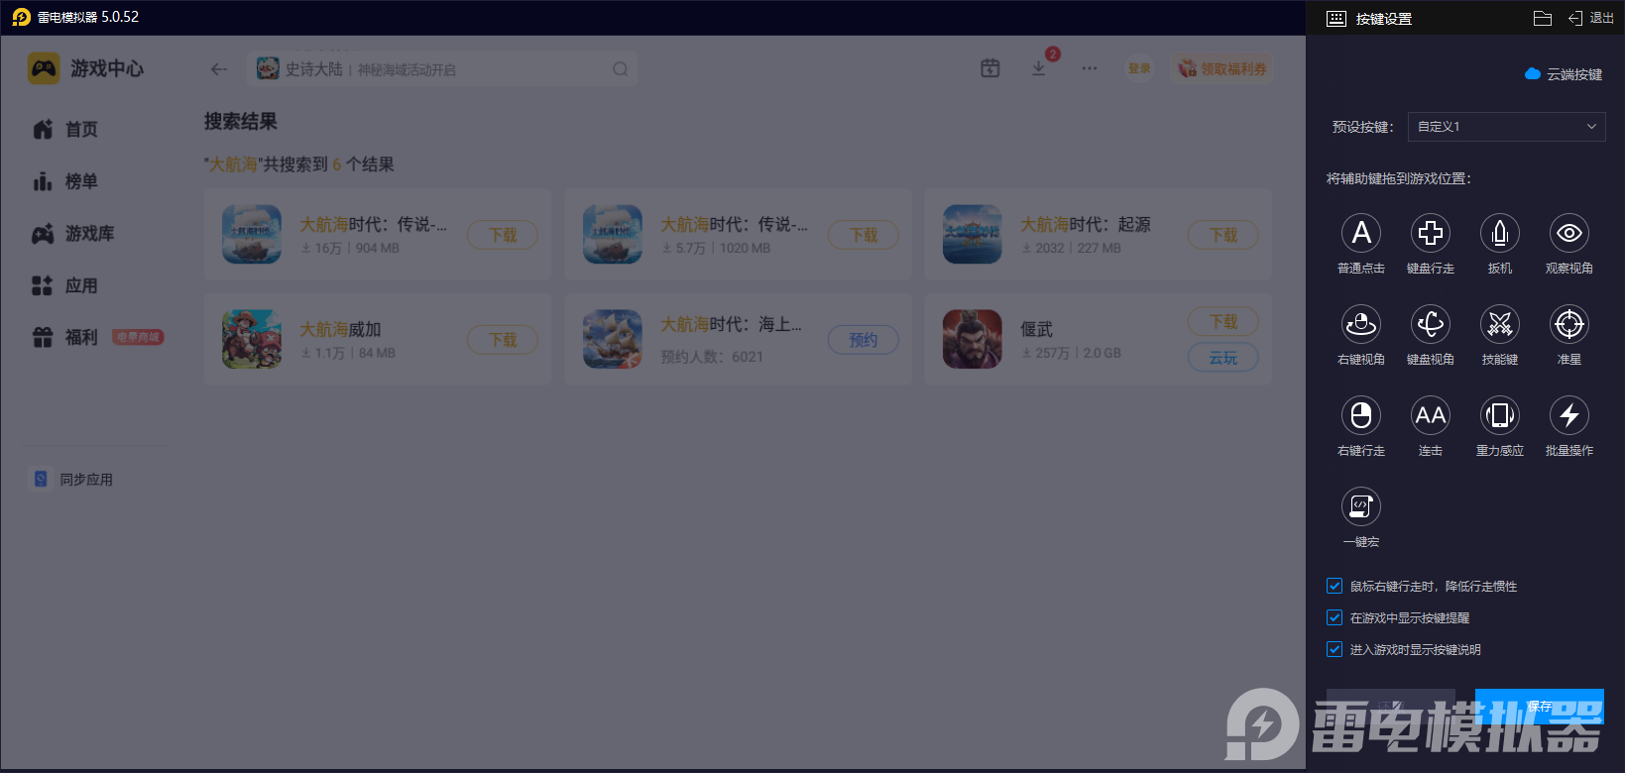The image size is (1625, 773).
Task: Exit key settings via 退出
Action: (1591, 18)
